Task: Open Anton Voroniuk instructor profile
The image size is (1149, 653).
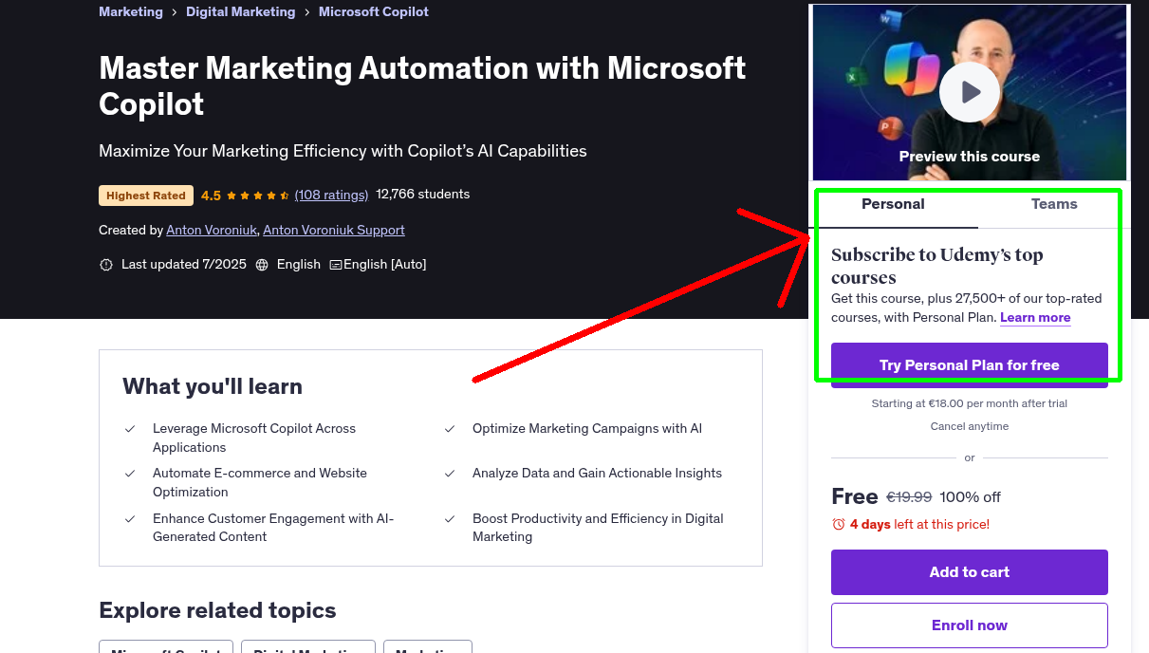Action: [211, 230]
